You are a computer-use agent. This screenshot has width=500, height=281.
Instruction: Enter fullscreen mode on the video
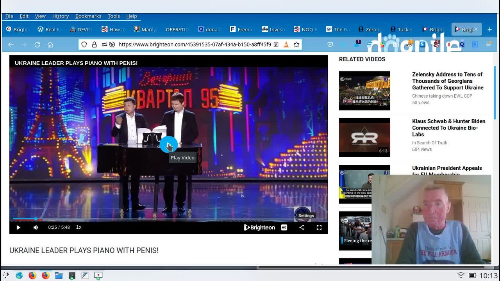point(319,228)
